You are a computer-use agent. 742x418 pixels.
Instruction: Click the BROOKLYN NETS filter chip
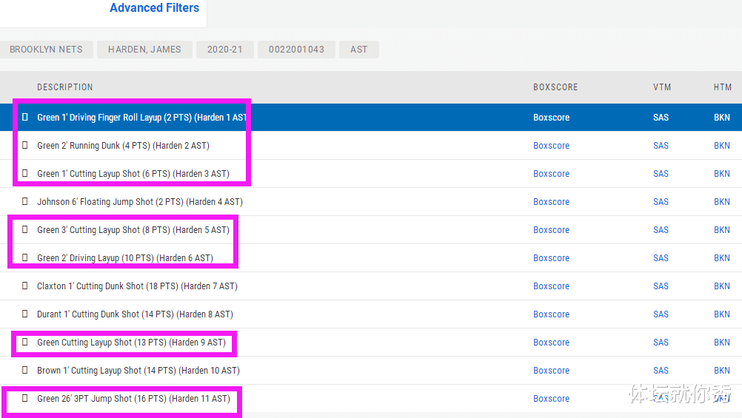coord(46,50)
